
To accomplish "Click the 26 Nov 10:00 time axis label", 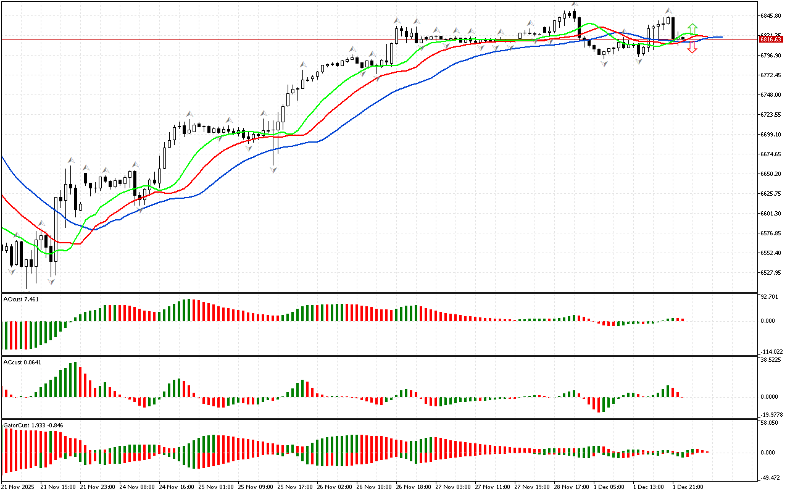I will (372, 487).
